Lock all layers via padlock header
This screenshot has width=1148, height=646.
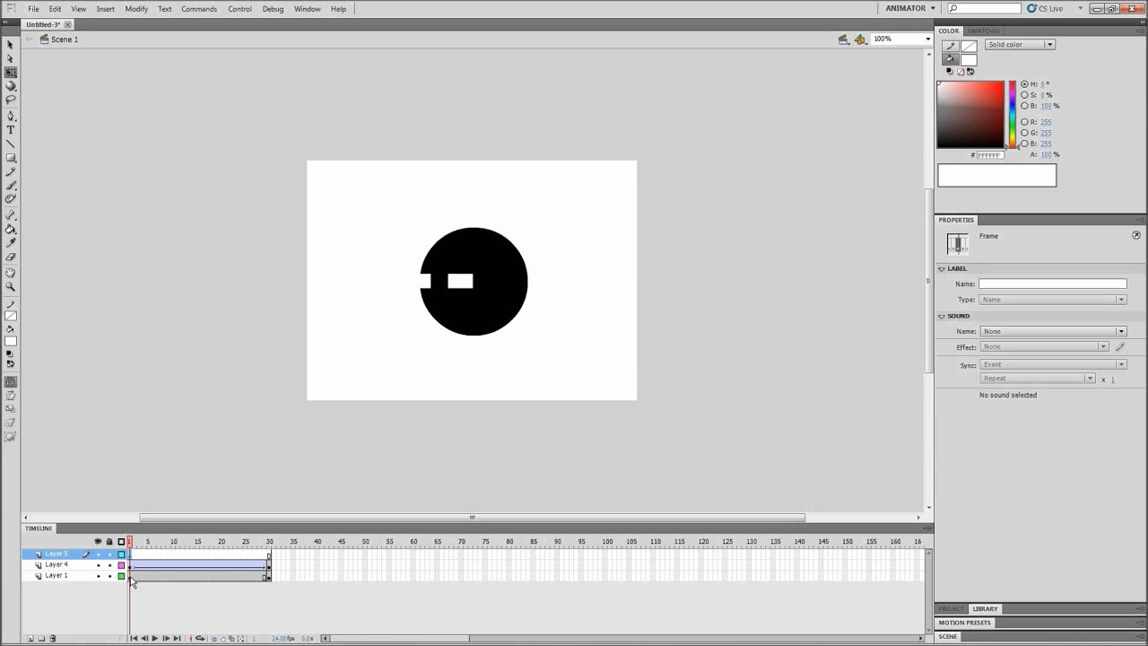click(x=109, y=542)
